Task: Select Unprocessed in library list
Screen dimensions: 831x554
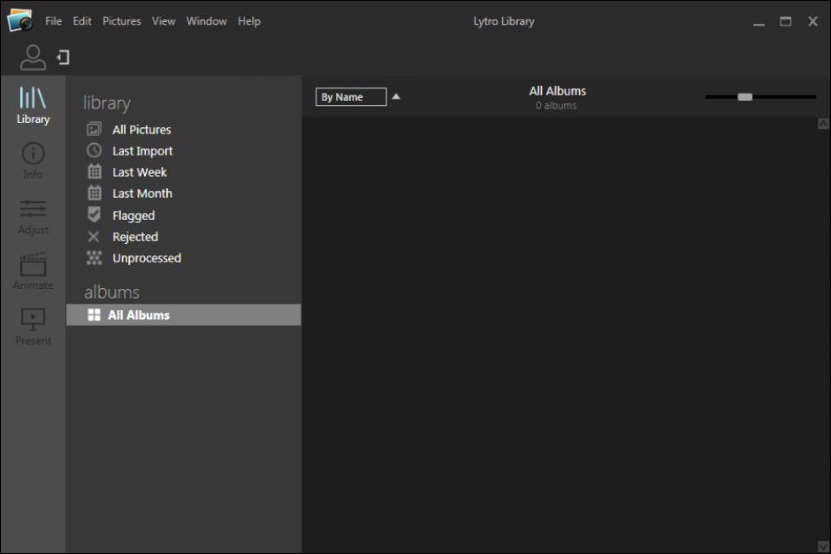Action: click(147, 258)
